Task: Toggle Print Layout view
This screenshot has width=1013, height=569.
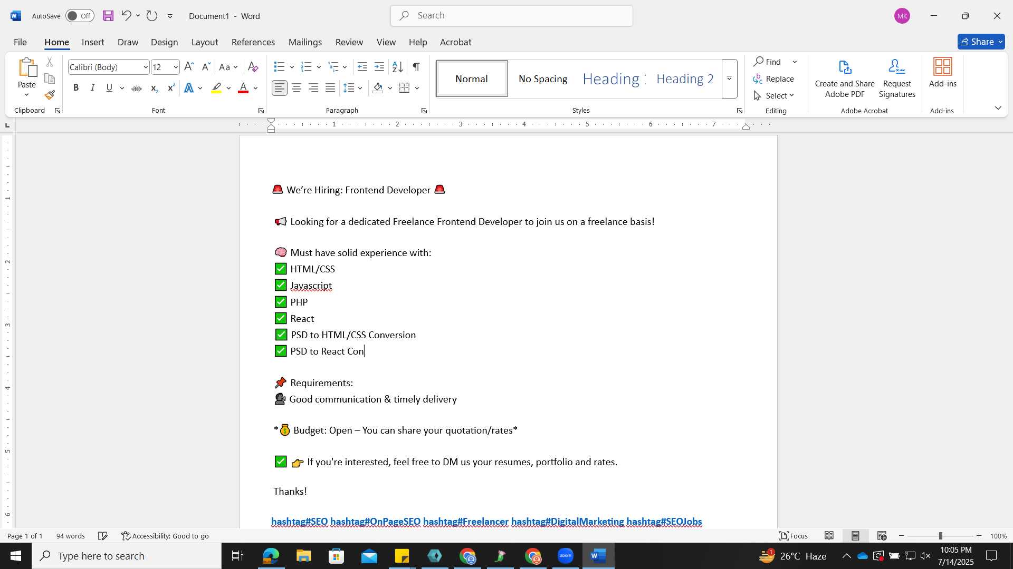Action: pyautogui.click(x=855, y=536)
